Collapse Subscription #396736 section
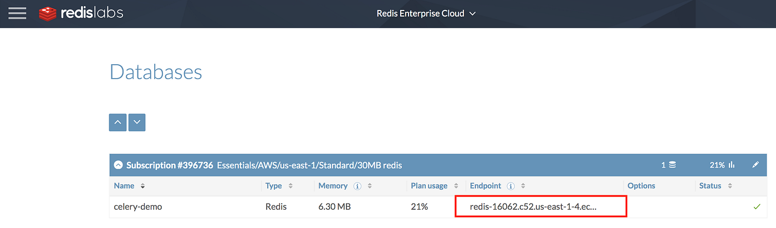The width and height of the screenshot is (776, 228). pyautogui.click(x=118, y=165)
